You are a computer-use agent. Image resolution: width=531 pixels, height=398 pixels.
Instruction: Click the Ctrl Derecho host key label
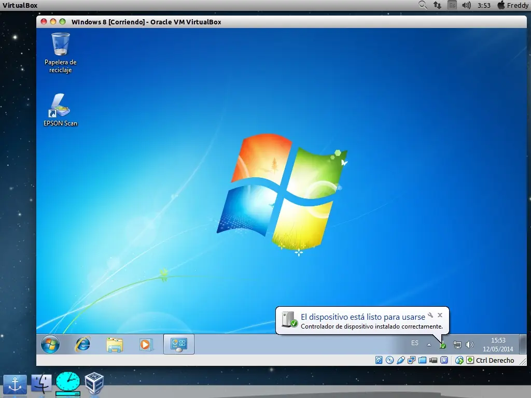click(495, 361)
